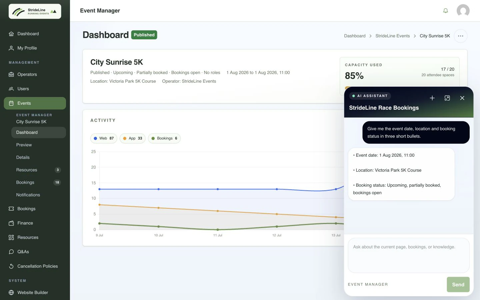Open the user avatar menu
This screenshot has width=480, height=300.
tap(463, 11)
